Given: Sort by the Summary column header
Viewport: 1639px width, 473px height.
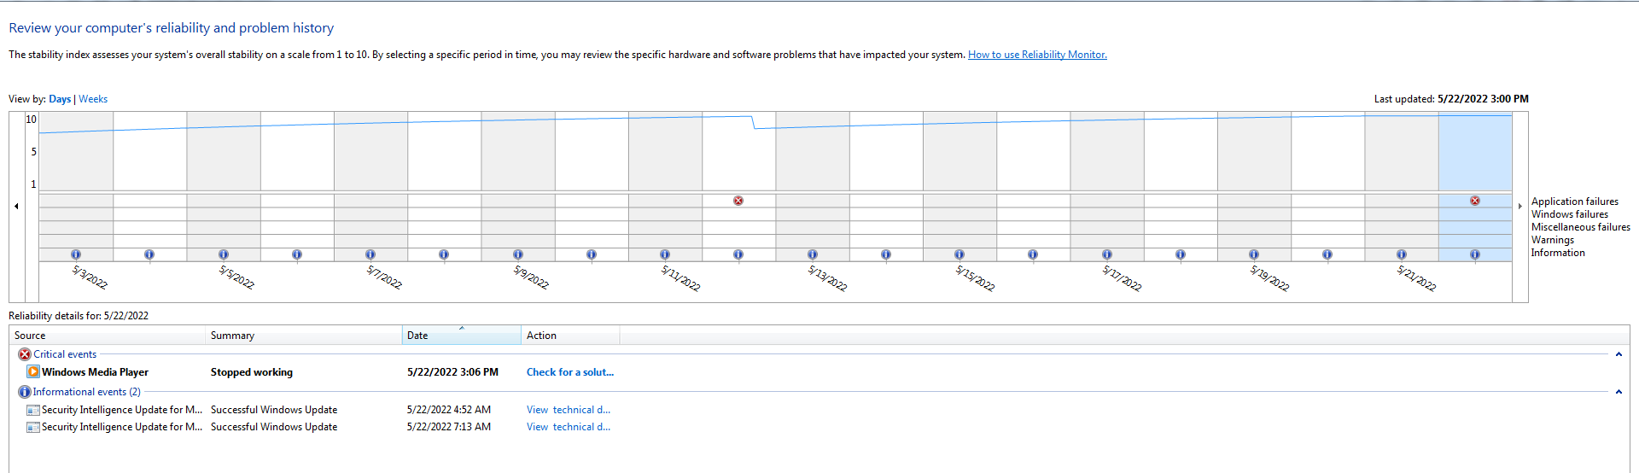Looking at the screenshot, I should click(304, 336).
